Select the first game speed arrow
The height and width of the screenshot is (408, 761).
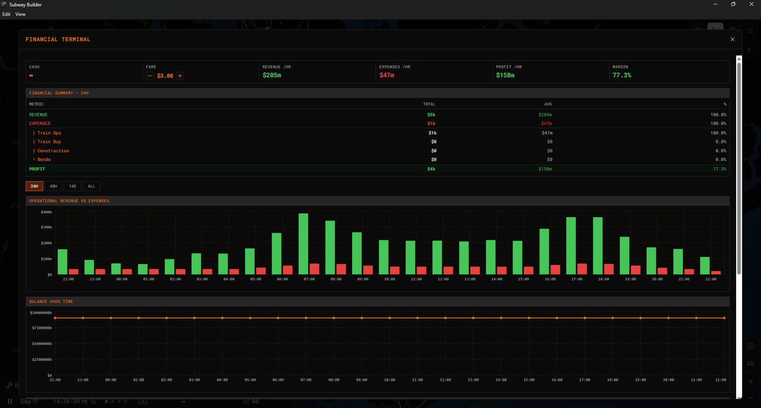tap(107, 401)
